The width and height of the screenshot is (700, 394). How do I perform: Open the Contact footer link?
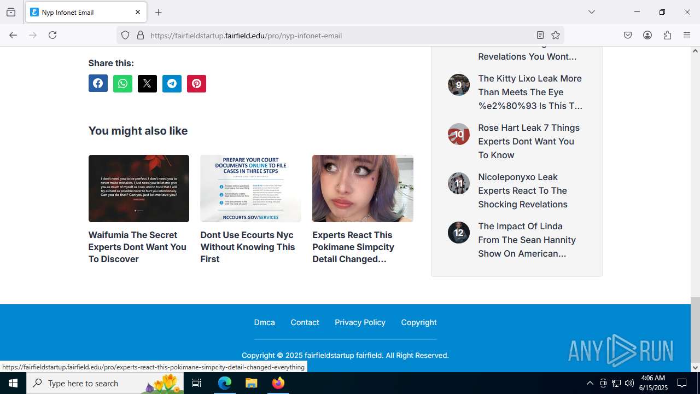(x=305, y=322)
